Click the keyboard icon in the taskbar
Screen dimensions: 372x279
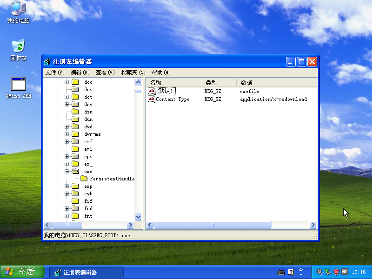point(281,272)
